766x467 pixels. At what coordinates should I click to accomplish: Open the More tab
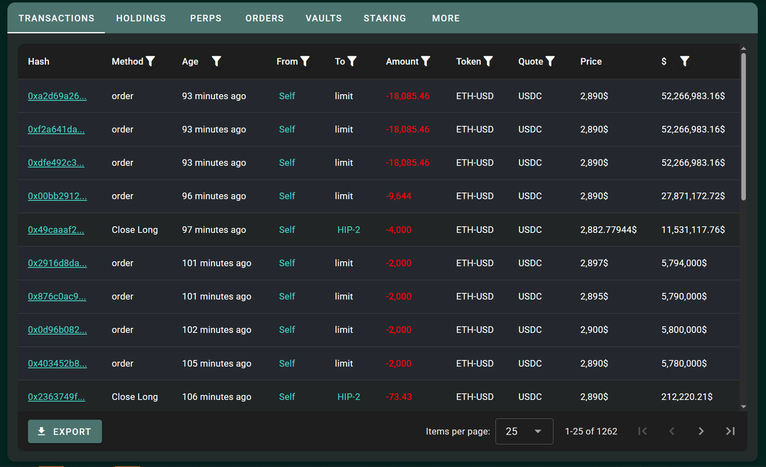446,19
